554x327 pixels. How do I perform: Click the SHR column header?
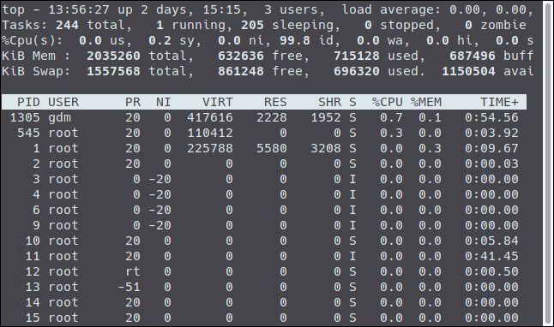pos(329,102)
